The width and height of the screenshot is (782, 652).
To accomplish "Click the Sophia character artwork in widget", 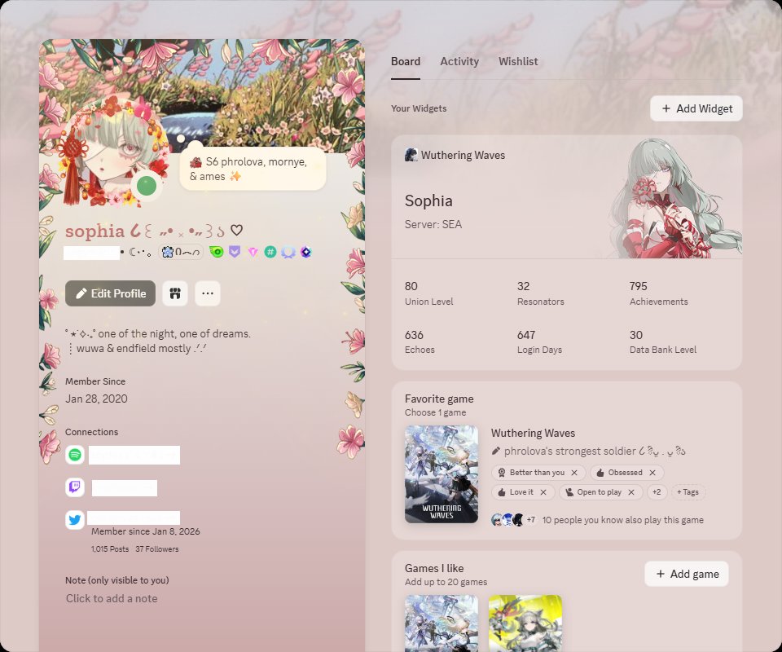I will (x=674, y=198).
